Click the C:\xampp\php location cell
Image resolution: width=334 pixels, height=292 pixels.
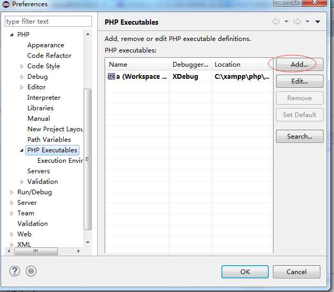click(x=242, y=77)
